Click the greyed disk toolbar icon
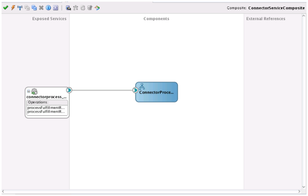This screenshot has height=196, width=308. tap(83, 8)
